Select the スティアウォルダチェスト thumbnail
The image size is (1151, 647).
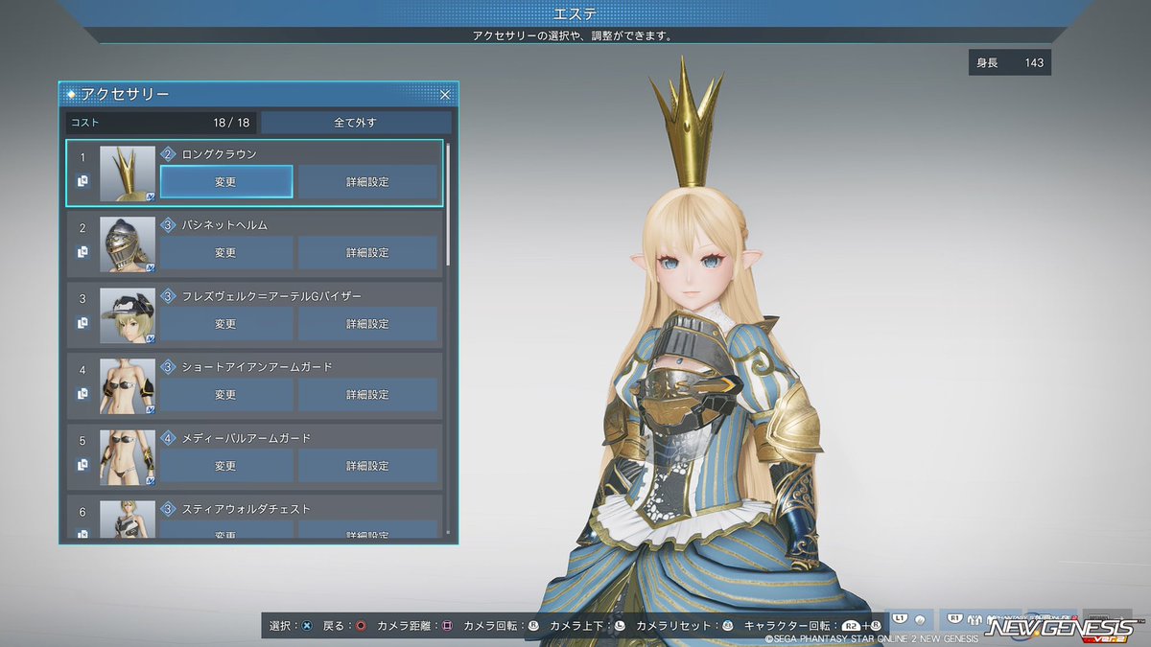point(128,519)
